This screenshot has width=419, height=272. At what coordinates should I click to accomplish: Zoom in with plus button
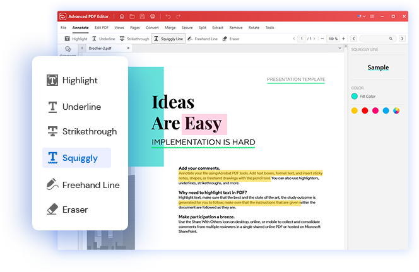tap(344, 38)
